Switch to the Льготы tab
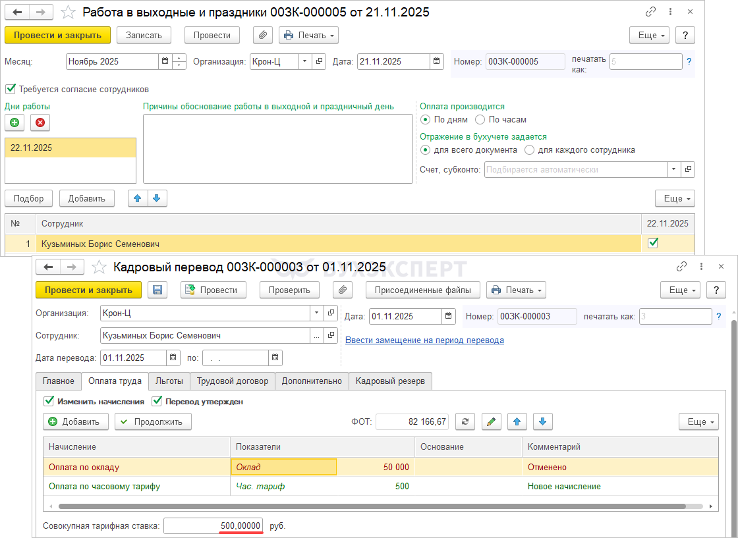 [169, 381]
